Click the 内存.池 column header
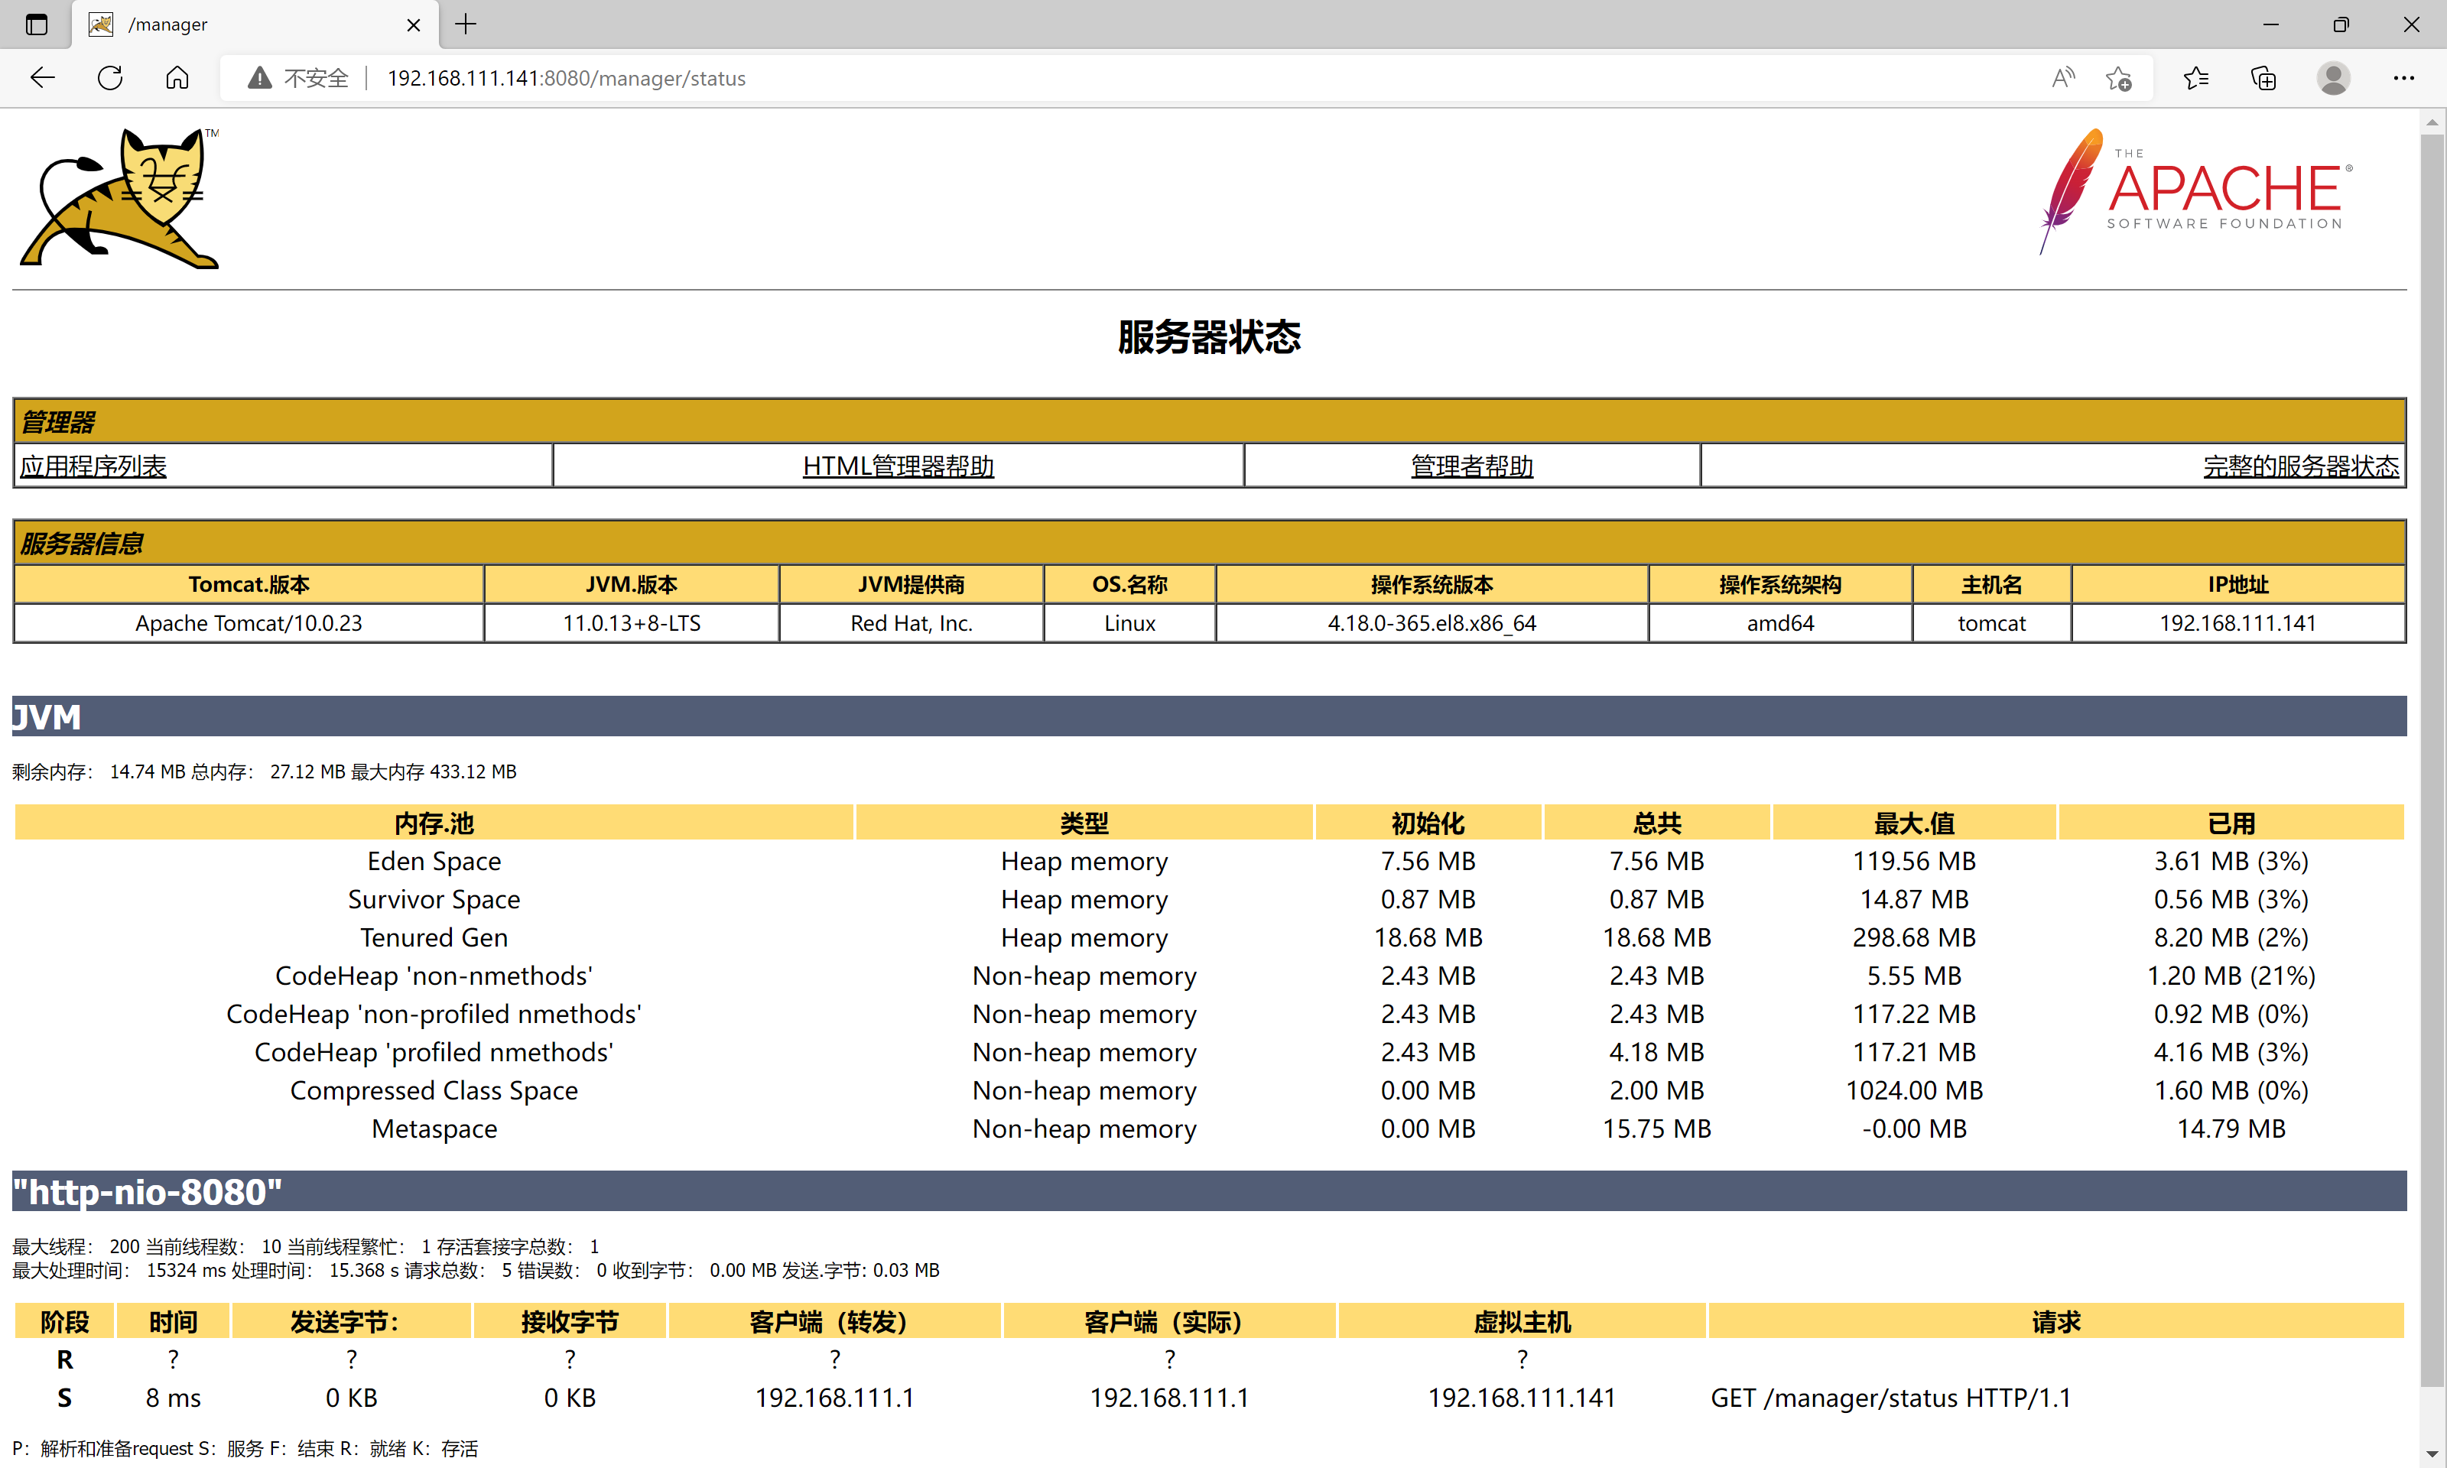The image size is (2447, 1468). (434, 823)
